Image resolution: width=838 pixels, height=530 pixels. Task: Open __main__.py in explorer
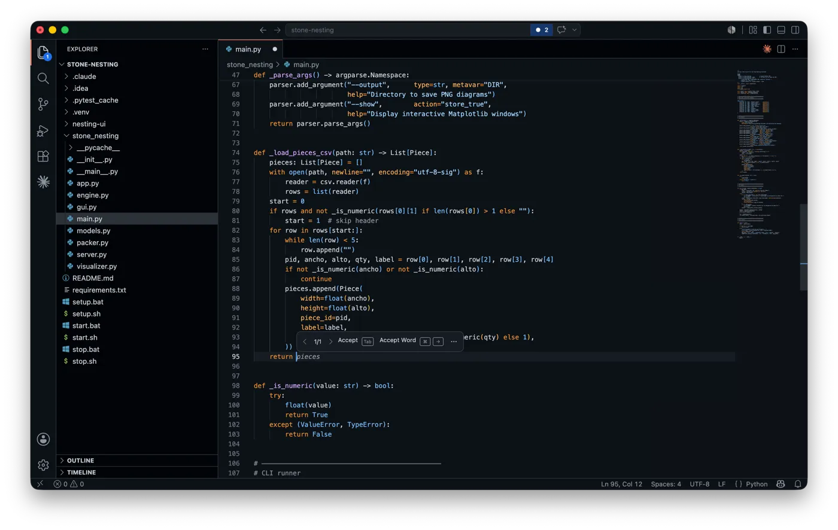pos(97,172)
